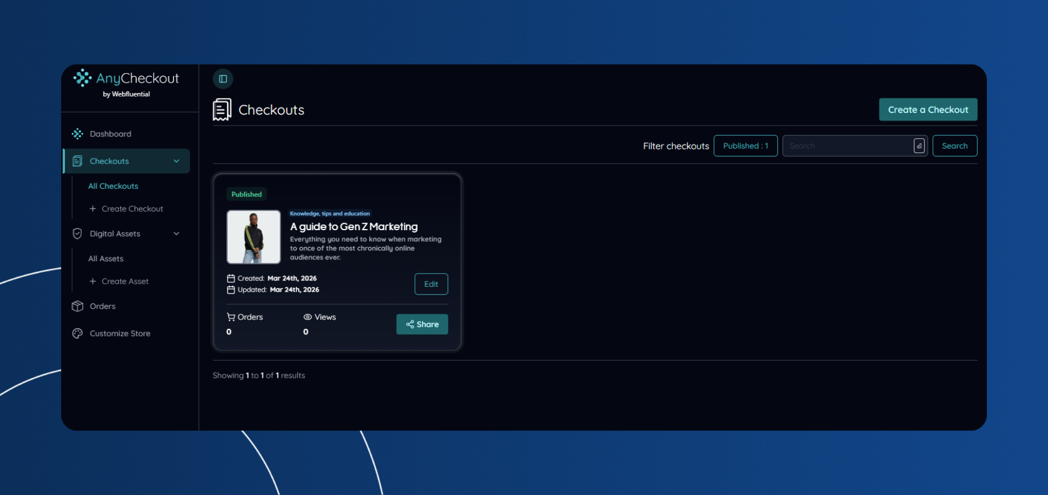Open the Published : 1 filter dropdown
The width and height of the screenshot is (1048, 495).
pyautogui.click(x=745, y=146)
